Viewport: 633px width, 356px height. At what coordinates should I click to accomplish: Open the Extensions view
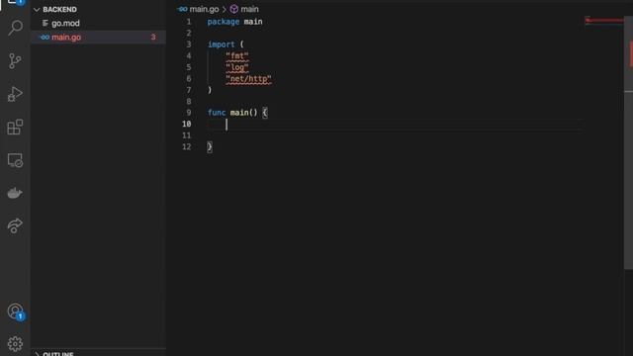click(x=15, y=128)
